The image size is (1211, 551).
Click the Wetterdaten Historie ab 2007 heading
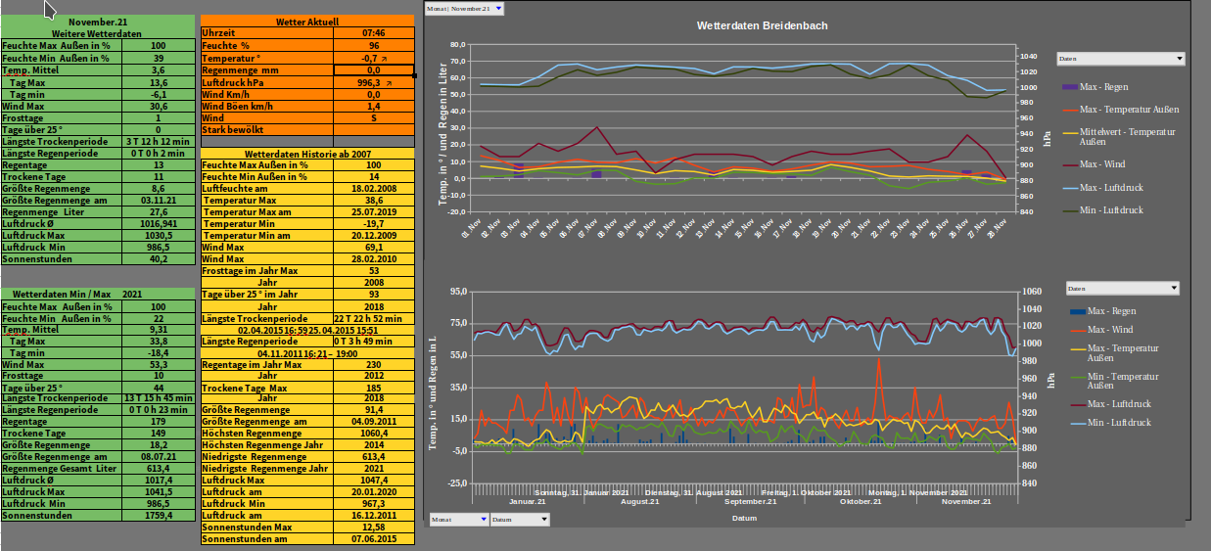click(307, 154)
